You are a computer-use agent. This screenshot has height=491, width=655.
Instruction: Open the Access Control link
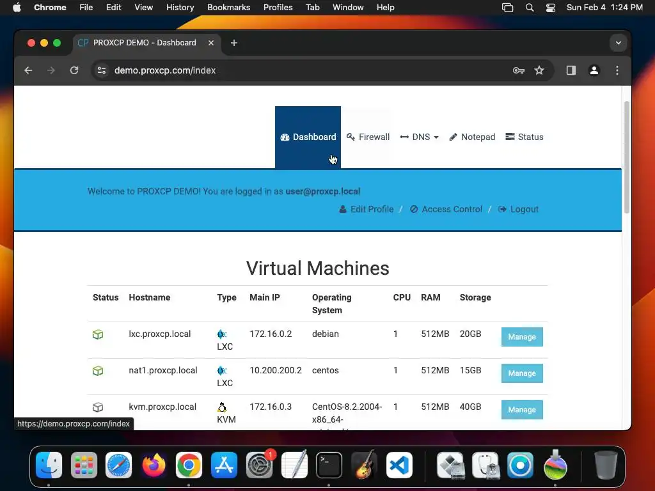click(446, 209)
